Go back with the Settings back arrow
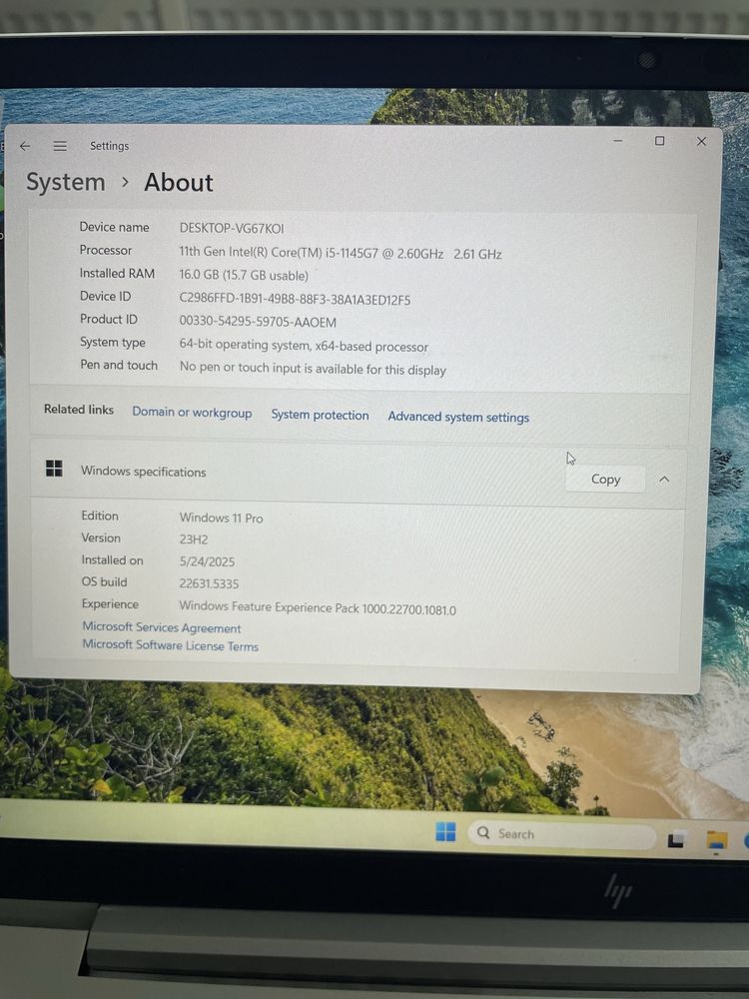The height and width of the screenshot is (999, 749). coord(25,146)
